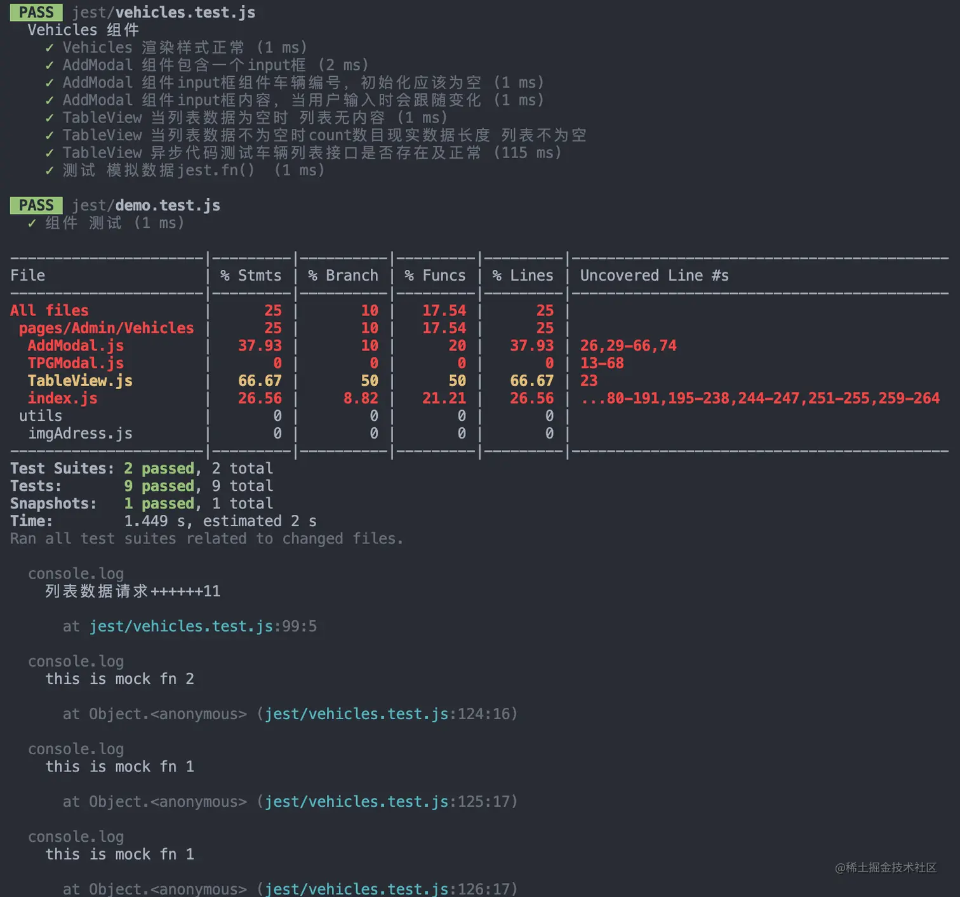This screenshot has width=960, height=897.
Task: Select the 8.82 branch value for index.js
Action: click(361, 399)
